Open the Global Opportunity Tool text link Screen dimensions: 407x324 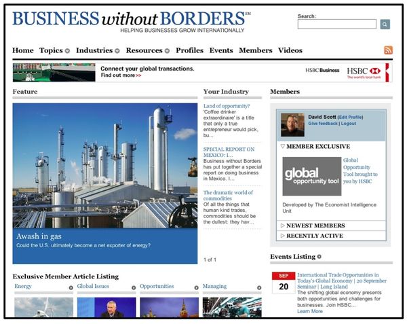coord(360,170)
